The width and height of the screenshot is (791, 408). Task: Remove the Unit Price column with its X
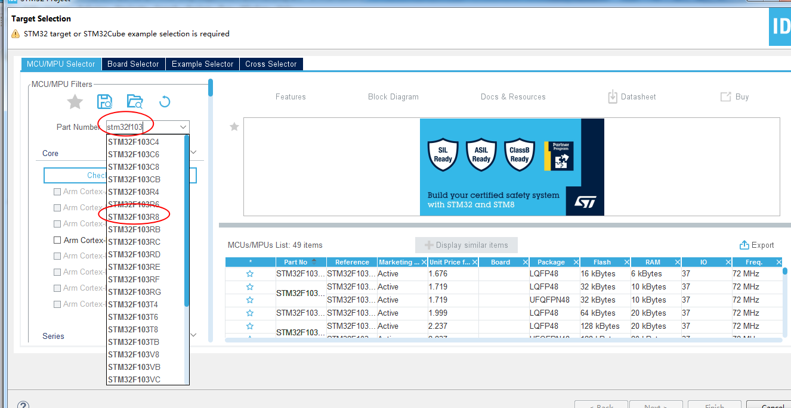point(474,262)
